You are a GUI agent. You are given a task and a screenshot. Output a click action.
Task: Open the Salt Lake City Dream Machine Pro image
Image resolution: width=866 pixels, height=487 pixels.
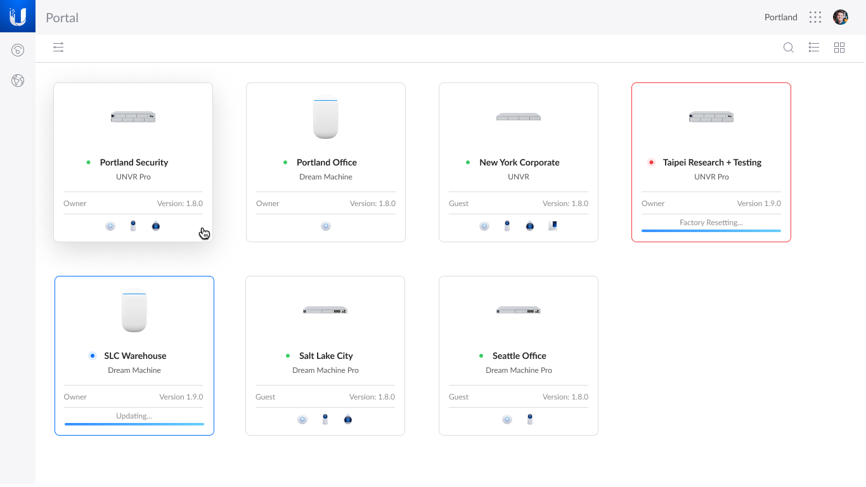pyautogui.click(x=325, y=310)
